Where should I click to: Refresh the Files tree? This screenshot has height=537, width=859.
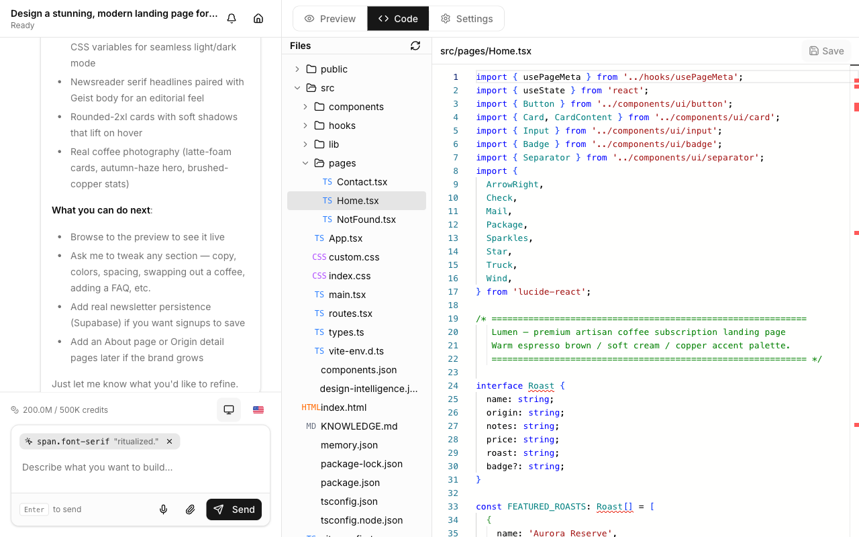(415, 46)
